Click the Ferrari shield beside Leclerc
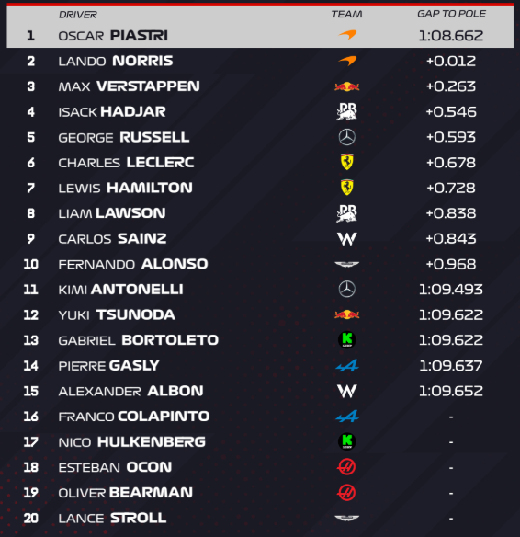Screen dimensions: 520x537 click(x=347, y=162)
